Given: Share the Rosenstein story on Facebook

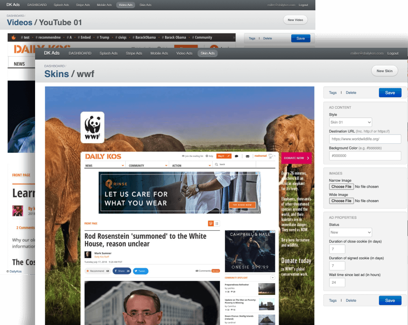Looking at the screenshot, I should [122, 271].
